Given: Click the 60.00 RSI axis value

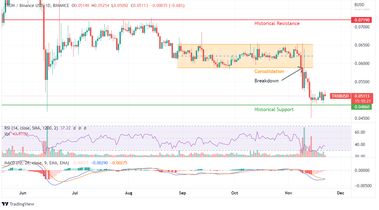Looking at the screenshot, I should coord(360,132).
